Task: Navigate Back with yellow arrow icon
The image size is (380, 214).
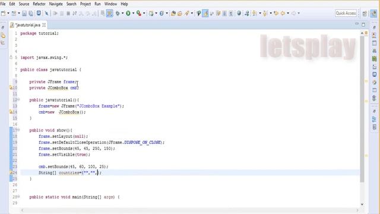Action: pyautogui.click(x=283, y=13)
